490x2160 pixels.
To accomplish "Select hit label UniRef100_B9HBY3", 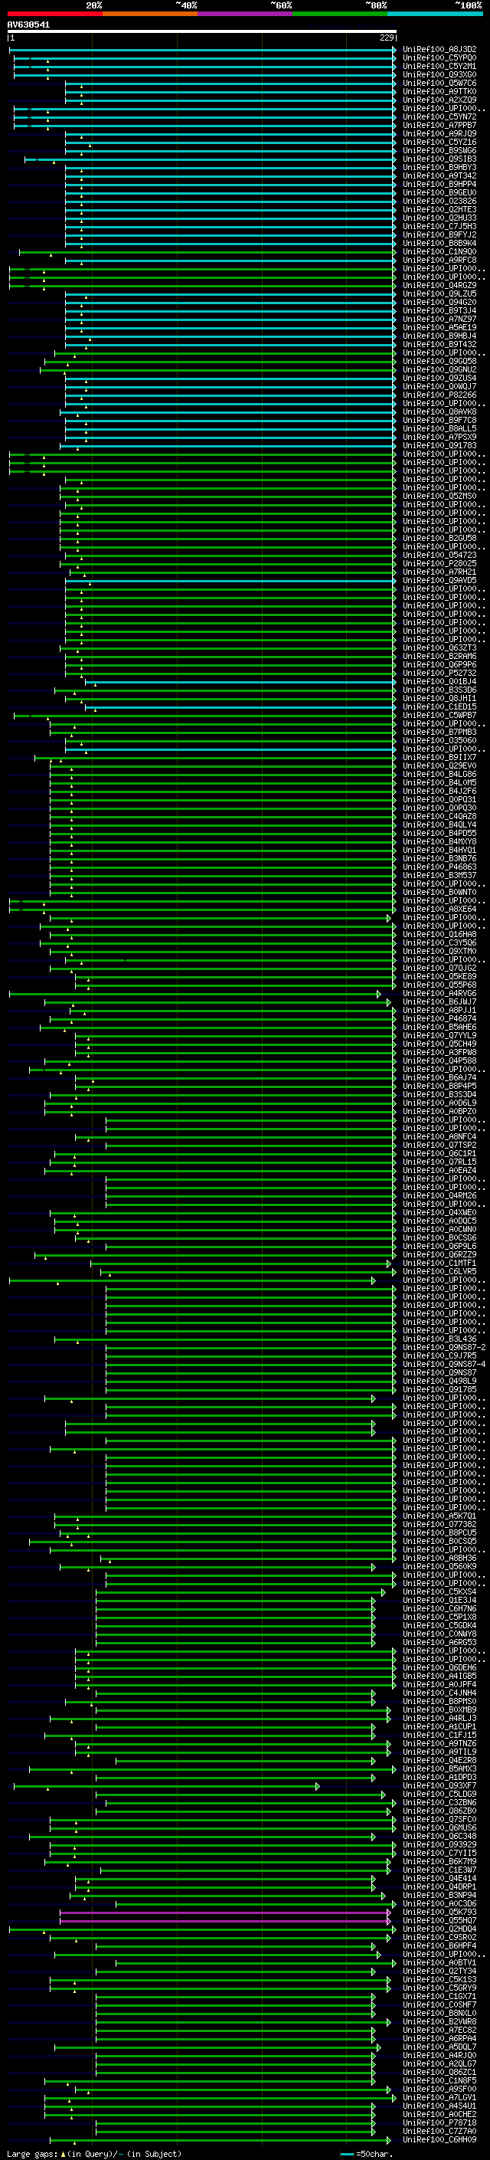I will coord(439,168).
